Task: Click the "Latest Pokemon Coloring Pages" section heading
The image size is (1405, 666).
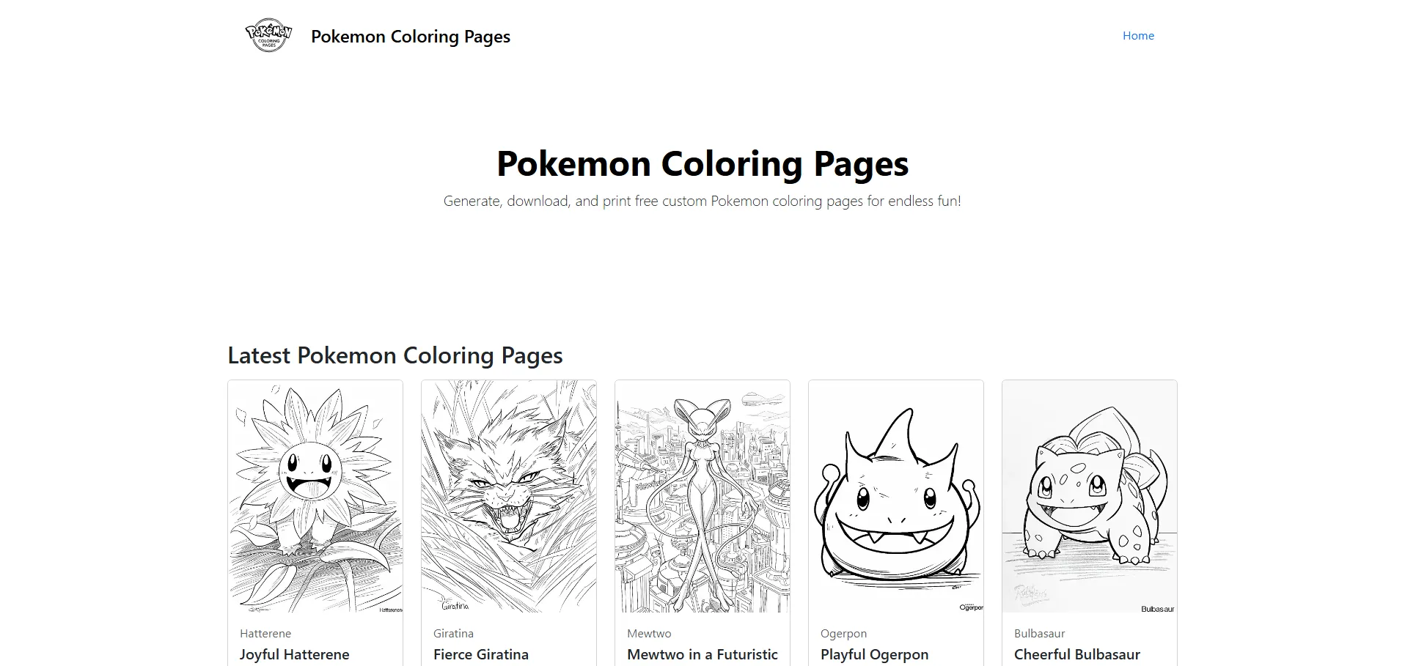Action: (x=395, y=355)
